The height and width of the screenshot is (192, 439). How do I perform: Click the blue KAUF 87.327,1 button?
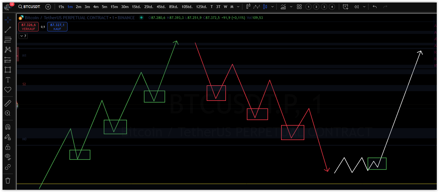[57, 27]
